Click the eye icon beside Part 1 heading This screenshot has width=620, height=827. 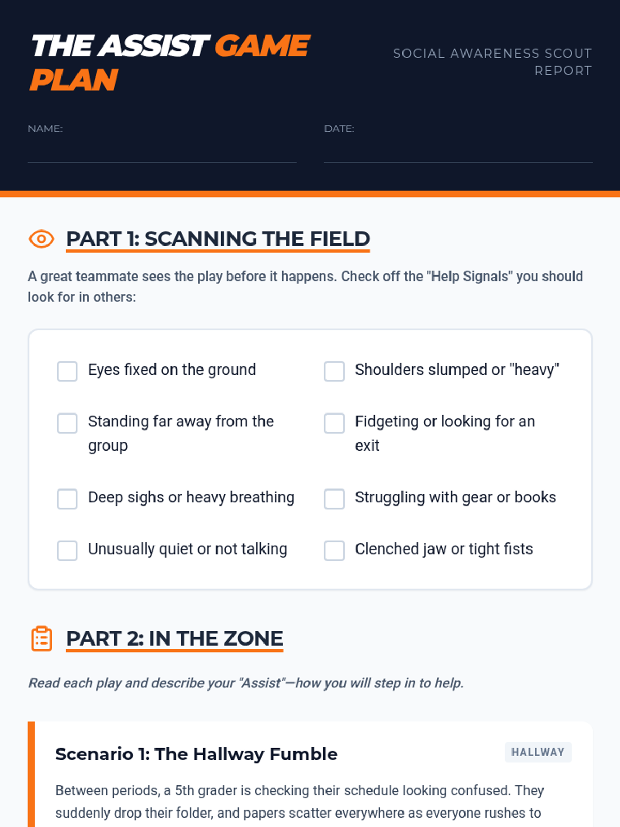41,239
